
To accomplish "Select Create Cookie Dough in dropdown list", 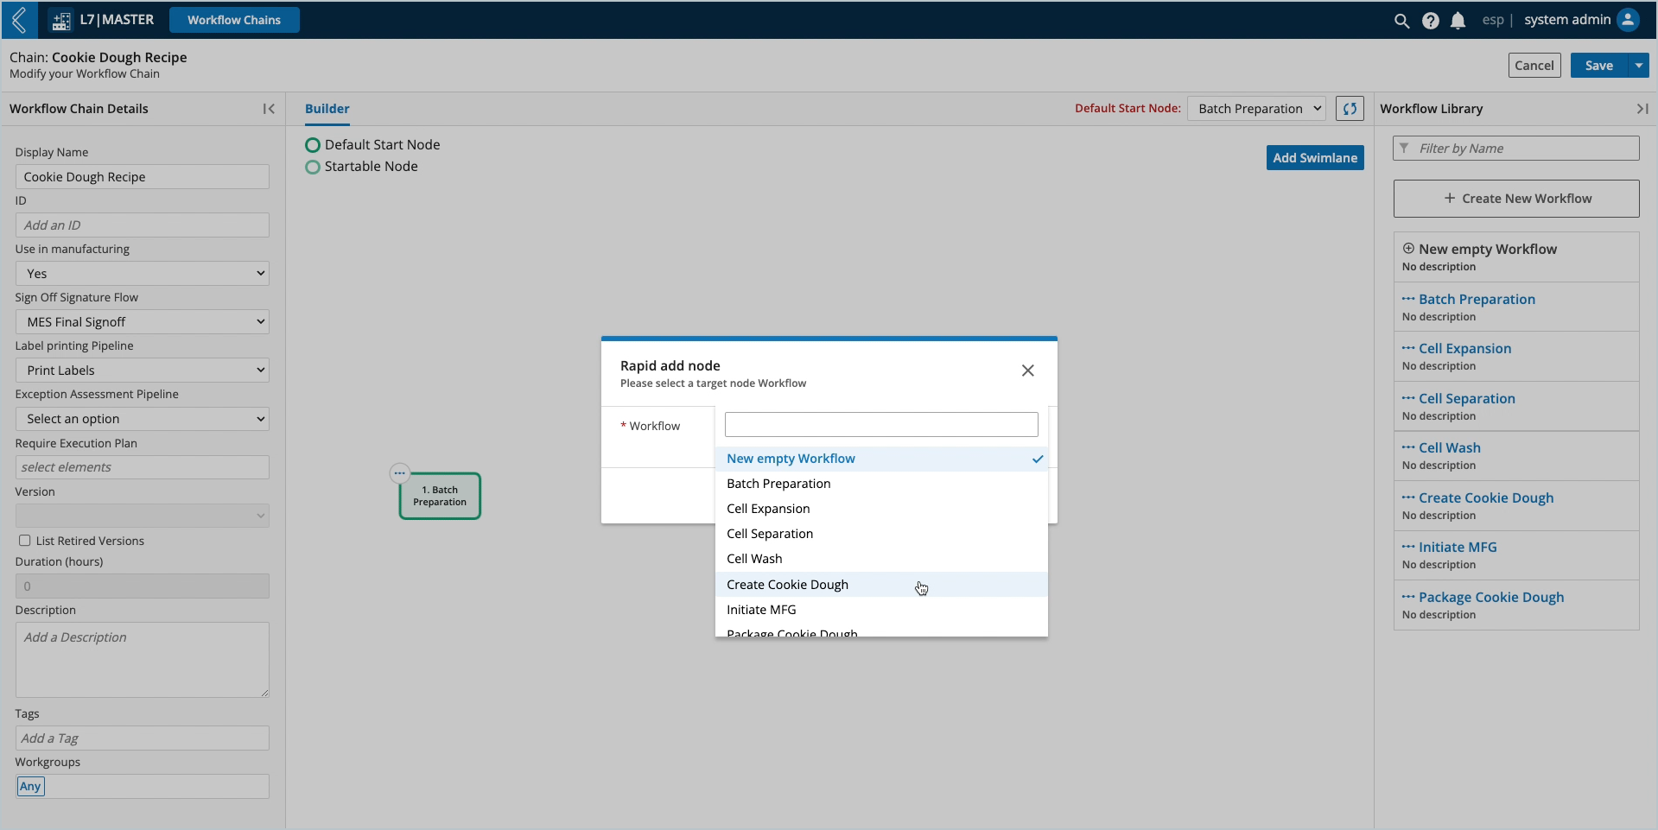I will click(x=881, y=585).
